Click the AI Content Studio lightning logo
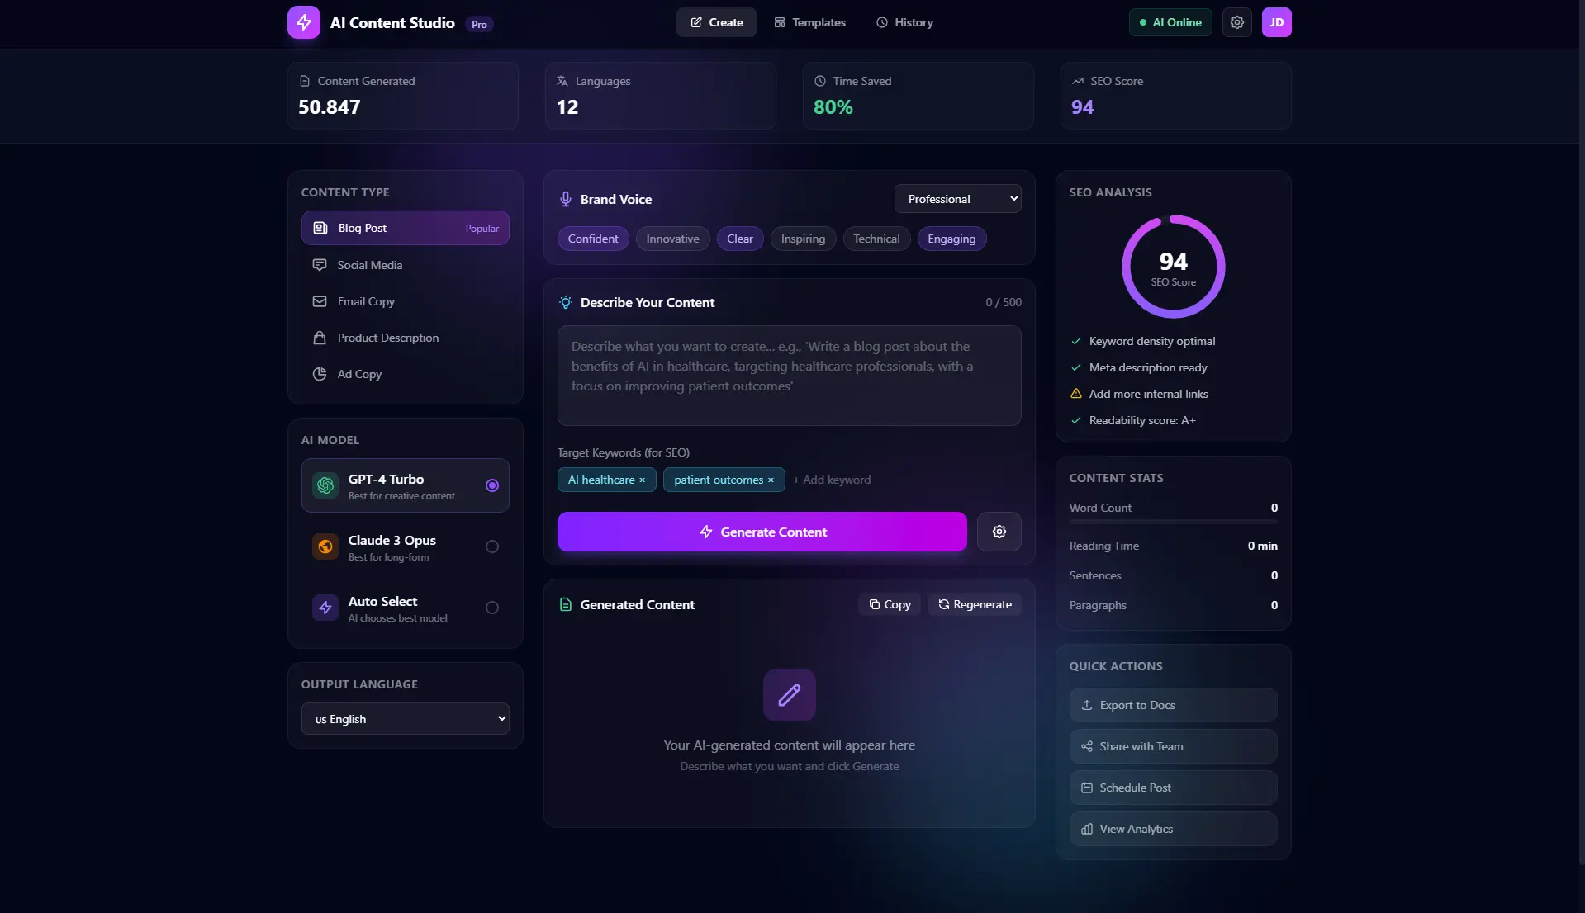Viewport: 1585px width, 913px height. click(x=302, y=22)
